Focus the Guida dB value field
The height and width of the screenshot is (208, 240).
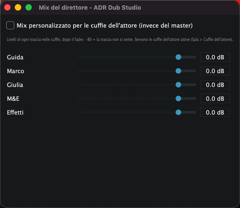point(215,57)
